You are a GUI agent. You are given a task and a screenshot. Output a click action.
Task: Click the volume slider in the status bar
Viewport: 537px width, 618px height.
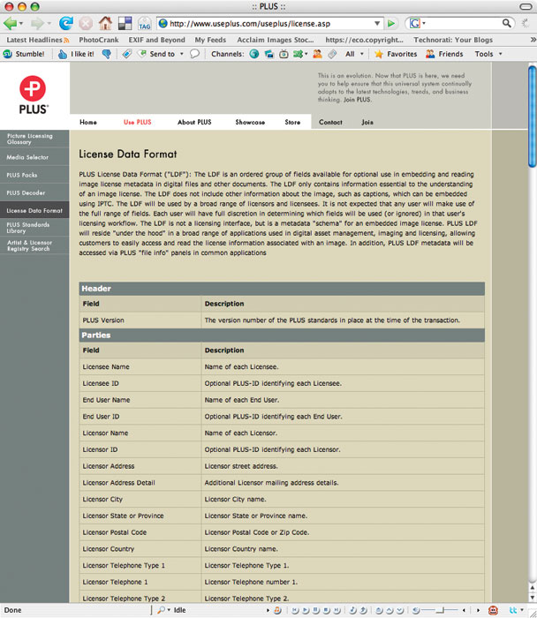point(440,610)
